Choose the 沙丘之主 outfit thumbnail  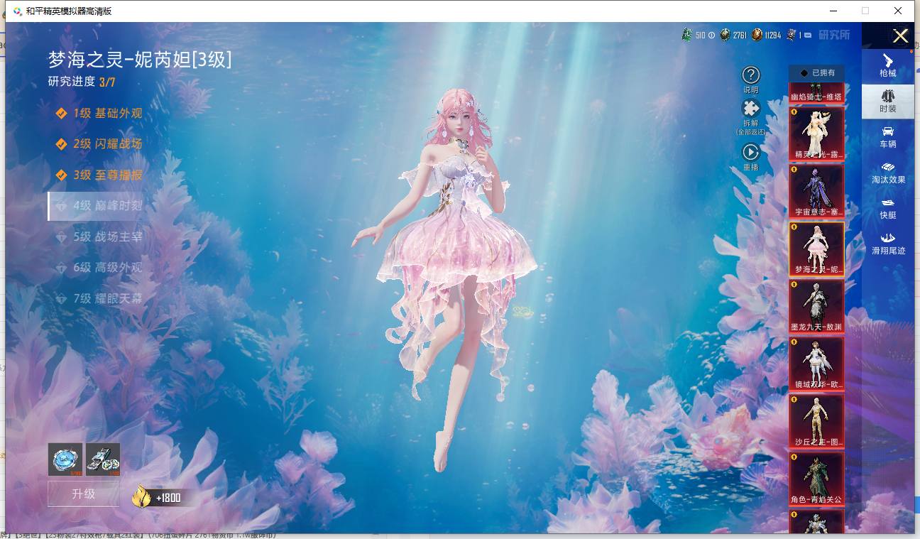pyautogui.click(x=817, y=422)
